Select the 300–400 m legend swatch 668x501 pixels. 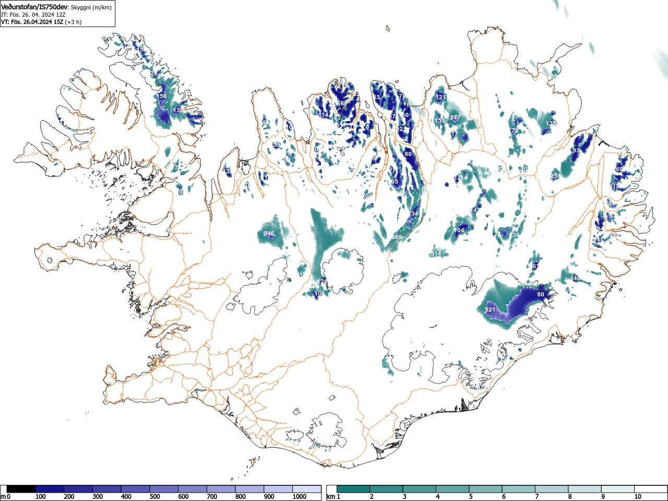[107, 489]
